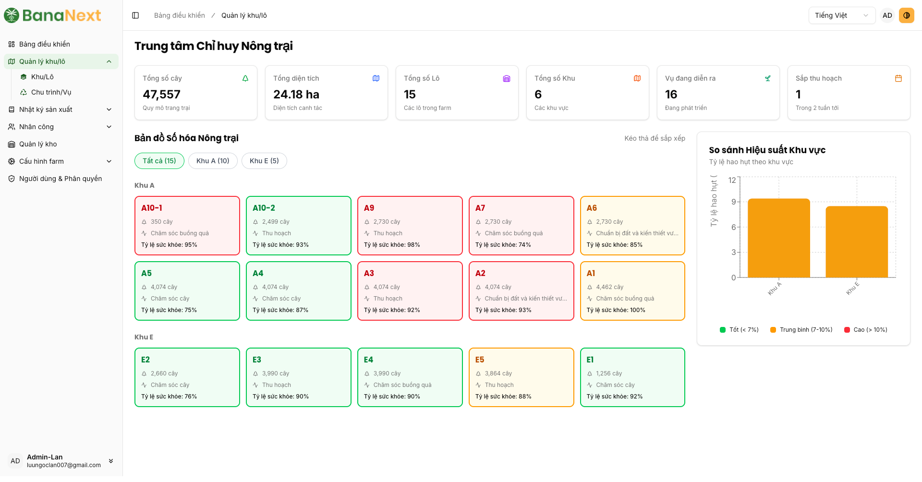Image resolution: width=922 pixels, height=482 pixels.
Task: Open Bảng điều khiển from the breadcrumb
Action: [179, 15]
